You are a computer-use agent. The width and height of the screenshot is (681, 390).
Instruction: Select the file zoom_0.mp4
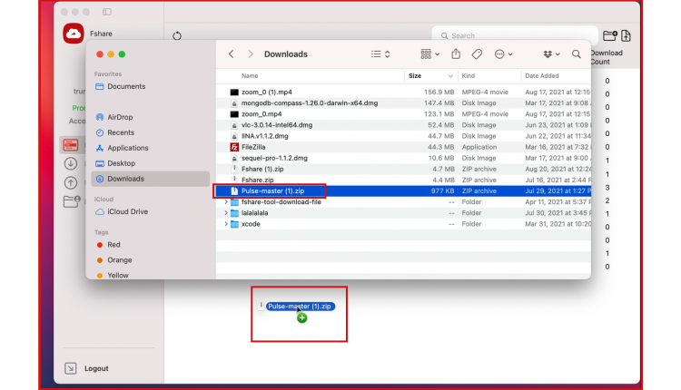tap(403, 114)
